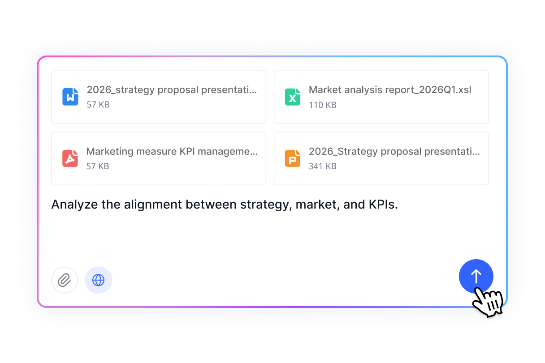Open the 2026_strategy proposal Word attachment

point(159,97)
